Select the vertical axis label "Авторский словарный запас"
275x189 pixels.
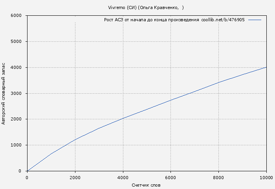click(4, 93)
